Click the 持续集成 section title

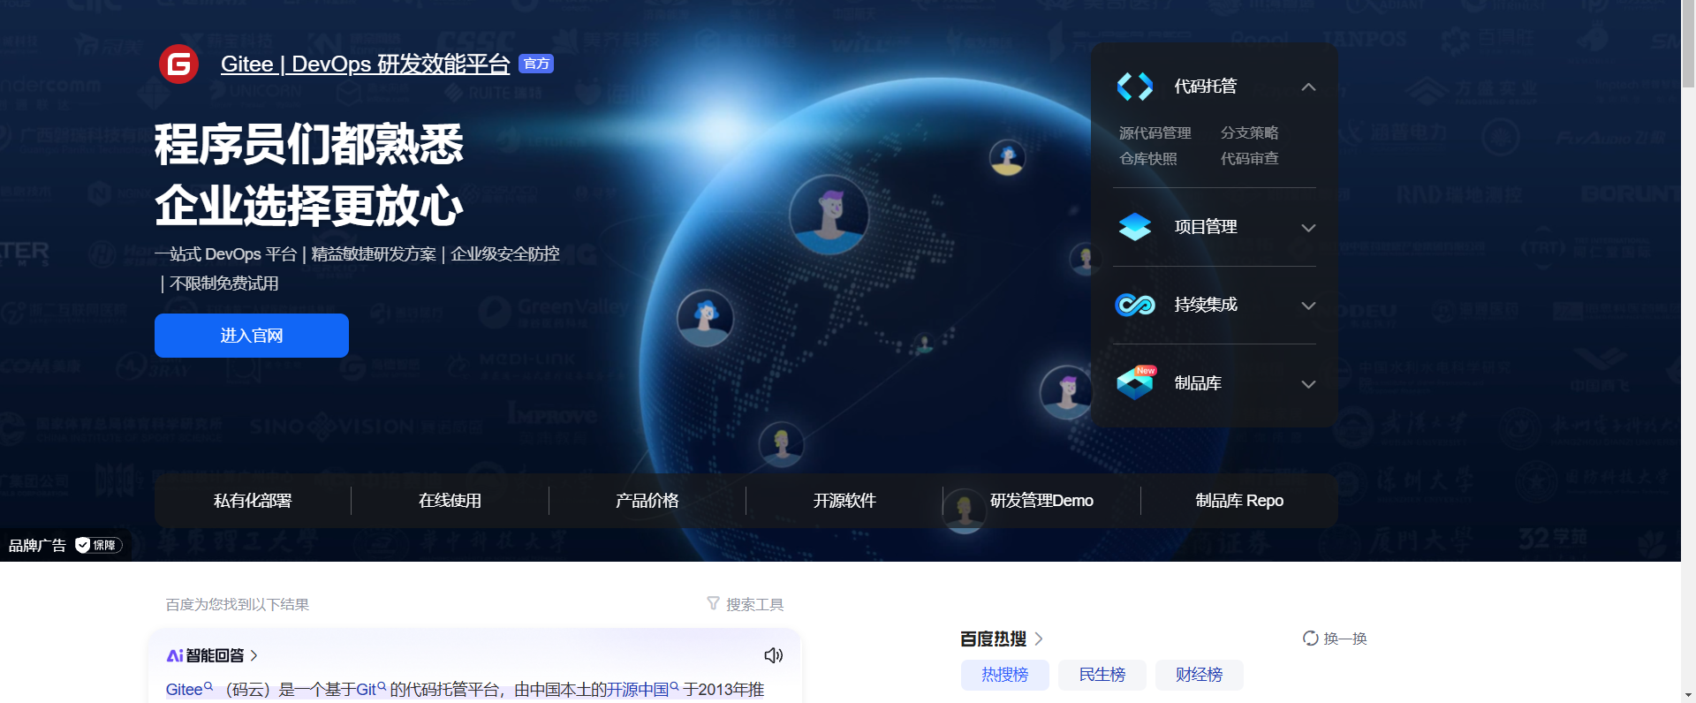coord(1205,305)
